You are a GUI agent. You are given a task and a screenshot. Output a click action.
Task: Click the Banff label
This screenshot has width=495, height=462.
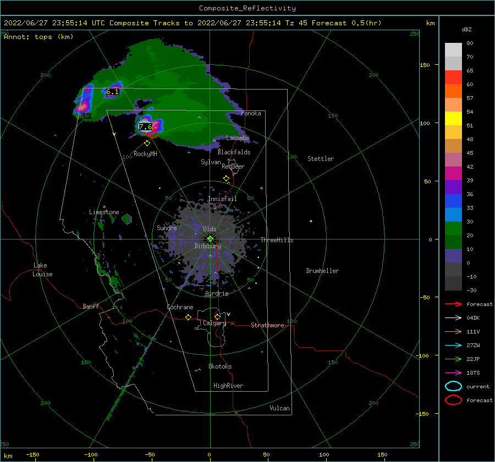91,306
